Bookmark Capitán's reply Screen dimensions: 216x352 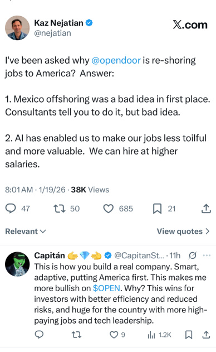(189, 335)
